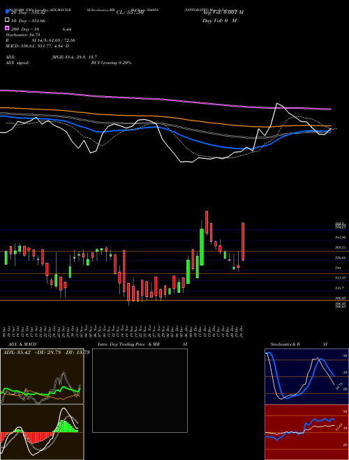Open the blue Stochastics mini chart
The image size is (349, 460).
306,376
